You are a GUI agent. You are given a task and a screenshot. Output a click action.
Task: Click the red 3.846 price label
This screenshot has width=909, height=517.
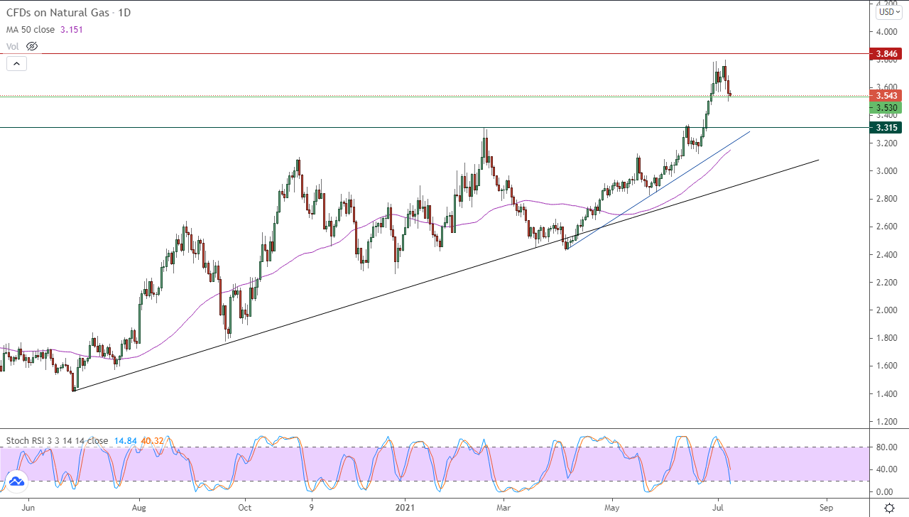886,53
